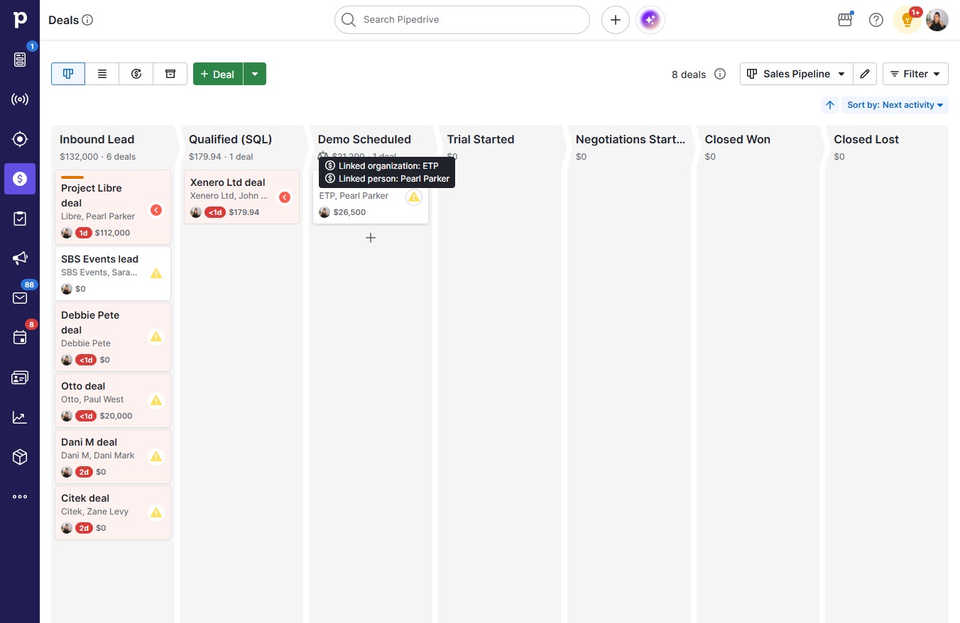Open the Mail inbox sidebar icon
Screen dimensions: 960x623
[x=20, y=298]
